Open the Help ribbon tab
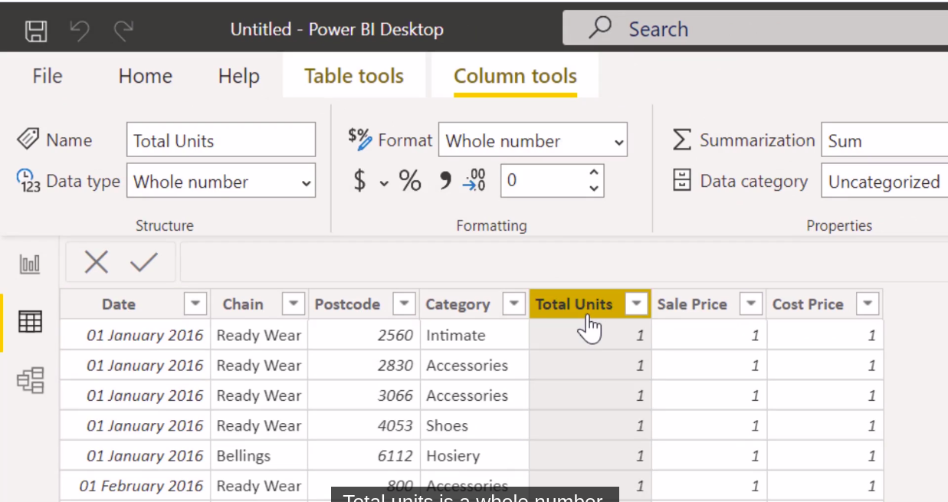 tap(238, 76)
